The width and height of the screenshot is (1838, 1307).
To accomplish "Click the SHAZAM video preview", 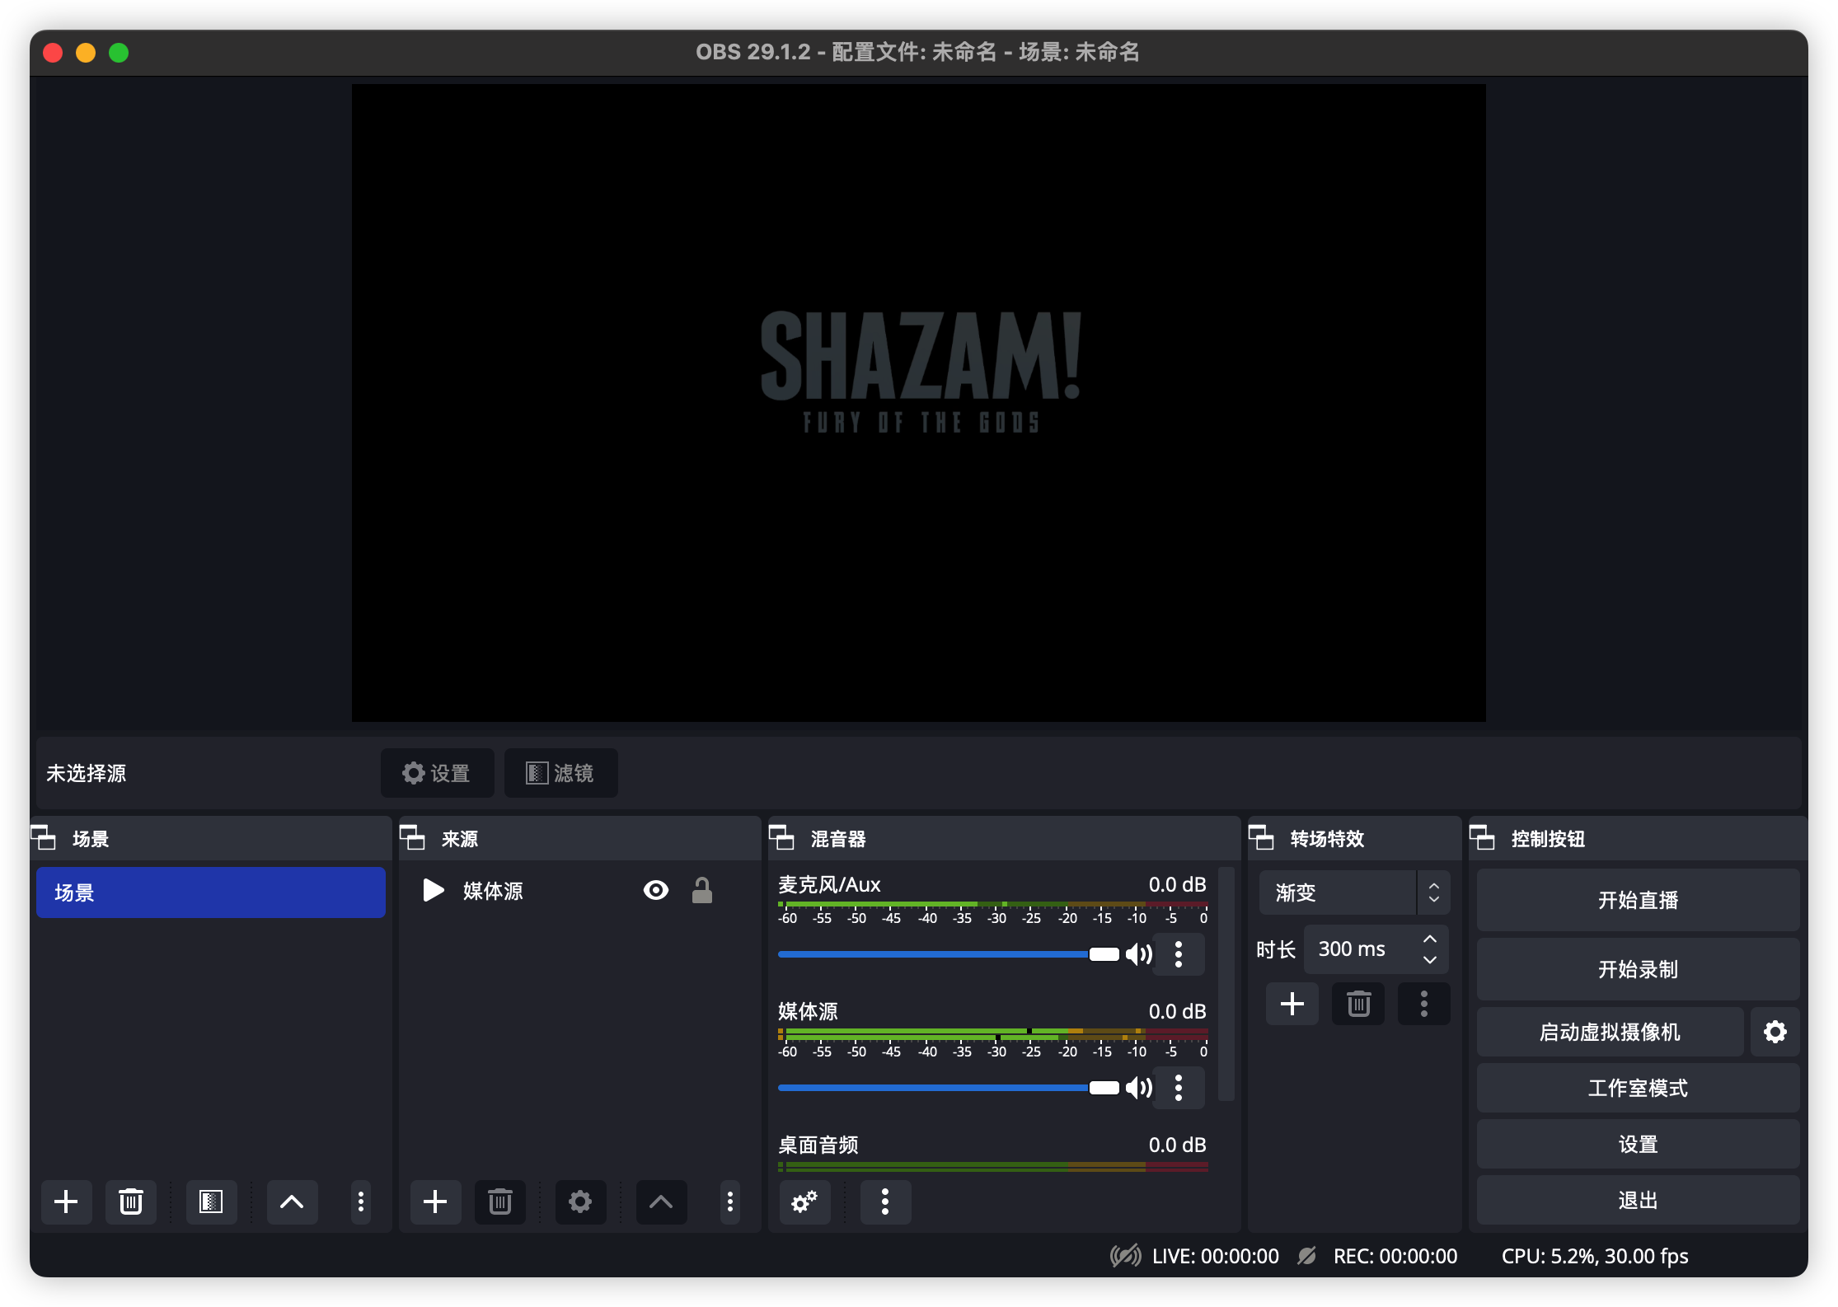I will point(918,403).
